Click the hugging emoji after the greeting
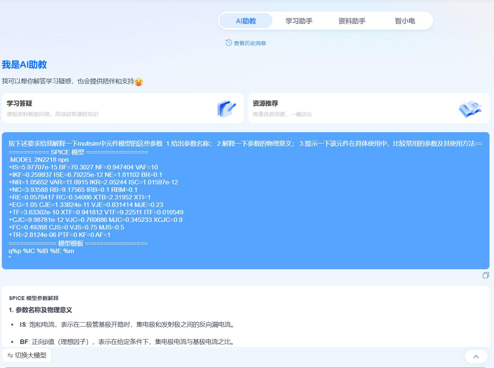The image size is (494, 368). point(139,81)
